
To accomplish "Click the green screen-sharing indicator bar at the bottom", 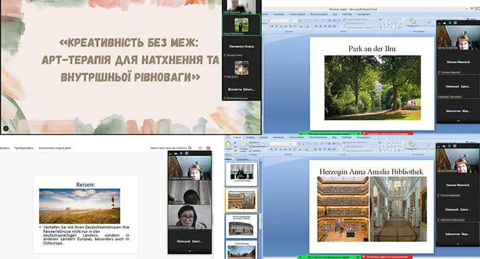I will [x=328, y=256].
